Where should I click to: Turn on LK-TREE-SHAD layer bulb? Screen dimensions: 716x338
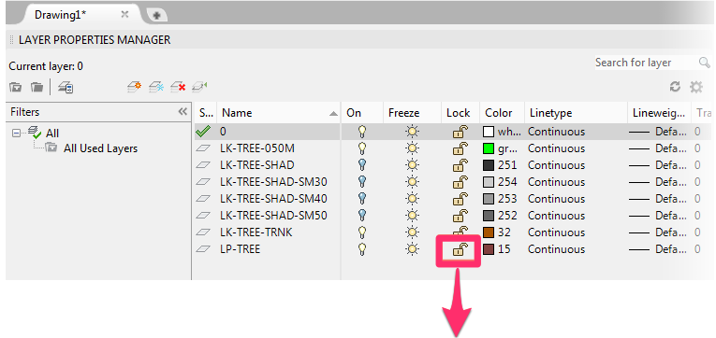point(362,165)
